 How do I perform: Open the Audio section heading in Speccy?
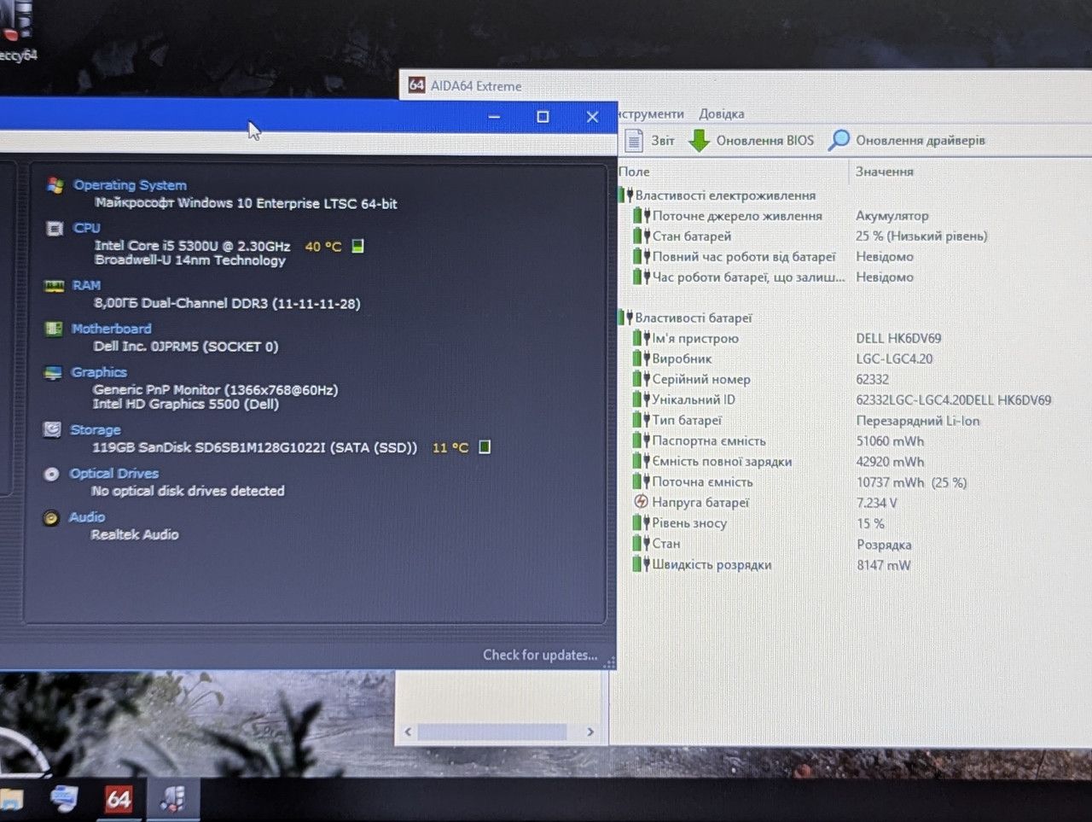(x=87, y=516)
